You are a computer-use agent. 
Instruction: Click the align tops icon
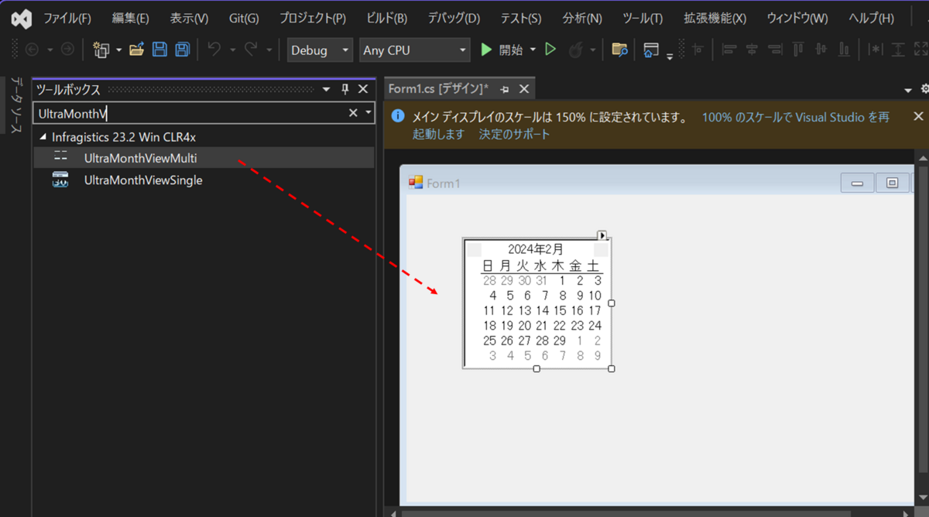[798, 50]
